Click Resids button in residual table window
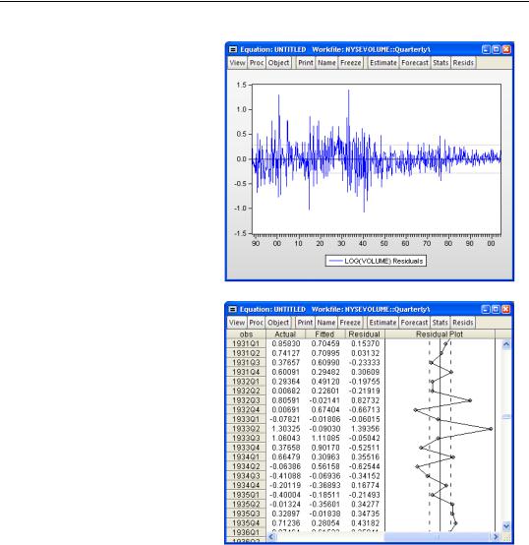Screen dimensions: 529x545 click(x=463, y=323)
